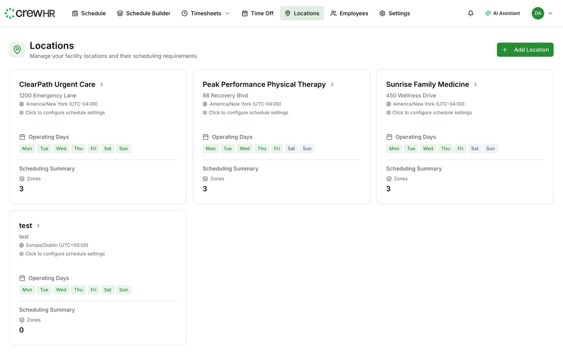
Task: Expand the ClearPath Urgent Care chevron
Action: pyautogui.click(x=102, y=84)
